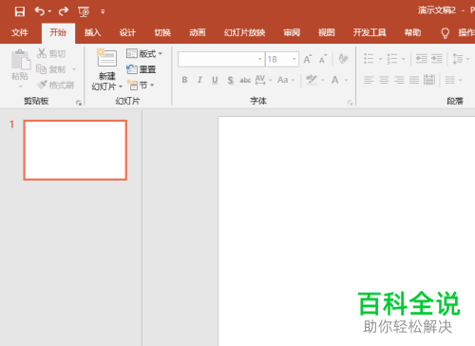Expand the 新建幻灯片 dropdown arrow
Screen dimensions: 475x346
pyautogui.click(x=121, y=86)
